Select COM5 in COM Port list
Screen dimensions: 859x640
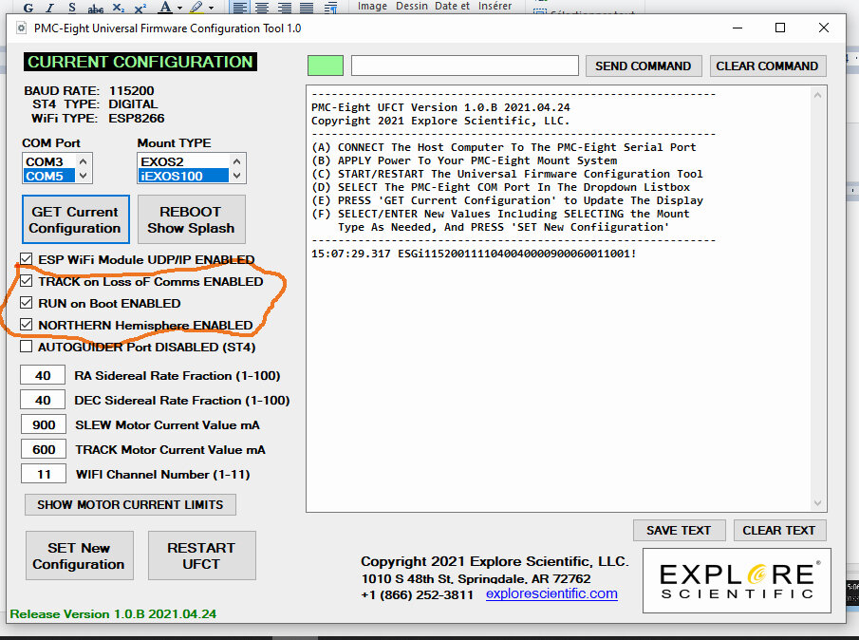tap(48, 176)
